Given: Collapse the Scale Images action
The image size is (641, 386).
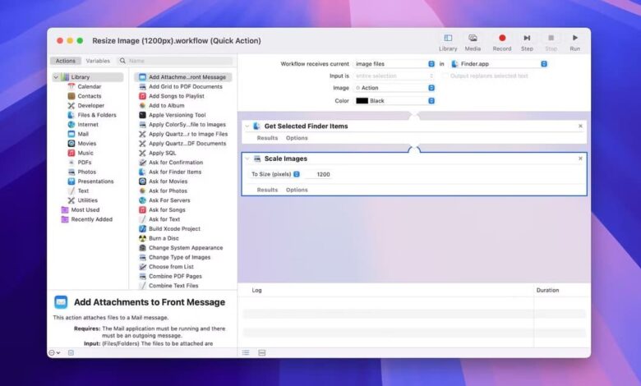Looking at the screenshot, I should click(x=247, y=159).
